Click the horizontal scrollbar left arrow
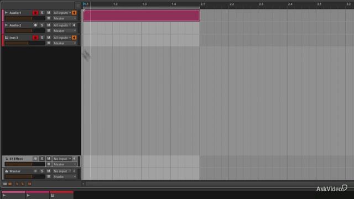The image size is (354, 199). (84, 184)
